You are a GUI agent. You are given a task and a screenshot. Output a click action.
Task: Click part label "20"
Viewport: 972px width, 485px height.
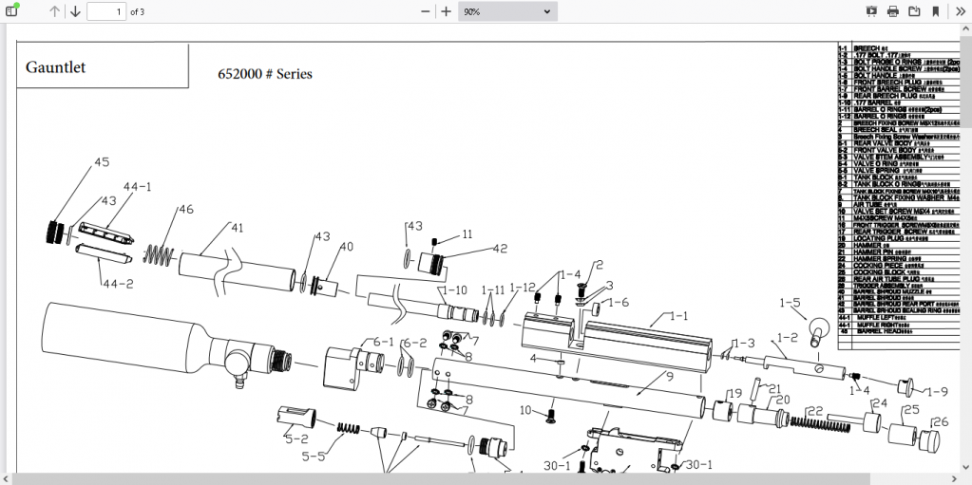pyautogui.click(x=783, y=401)
